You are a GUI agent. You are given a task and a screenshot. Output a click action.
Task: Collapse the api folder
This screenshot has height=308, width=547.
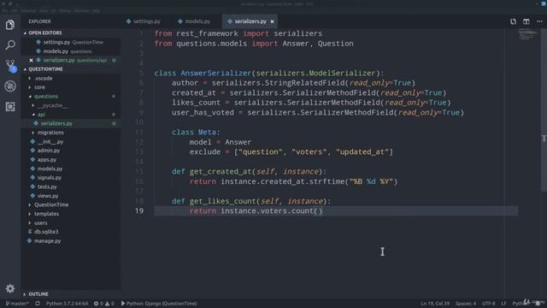coord(41,115)
